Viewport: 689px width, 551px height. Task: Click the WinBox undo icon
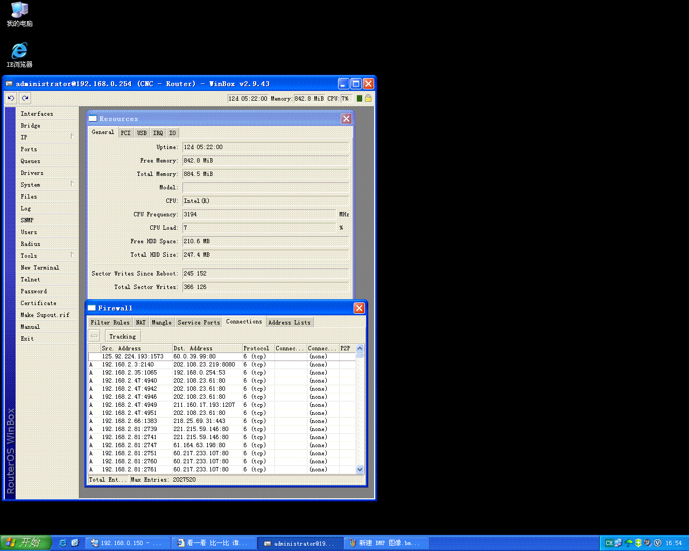11,98
